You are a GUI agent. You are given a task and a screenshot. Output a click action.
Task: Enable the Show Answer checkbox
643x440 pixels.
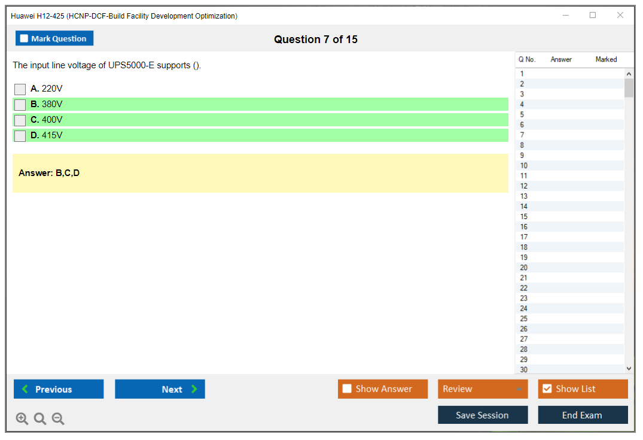click(x=347, y=389)
